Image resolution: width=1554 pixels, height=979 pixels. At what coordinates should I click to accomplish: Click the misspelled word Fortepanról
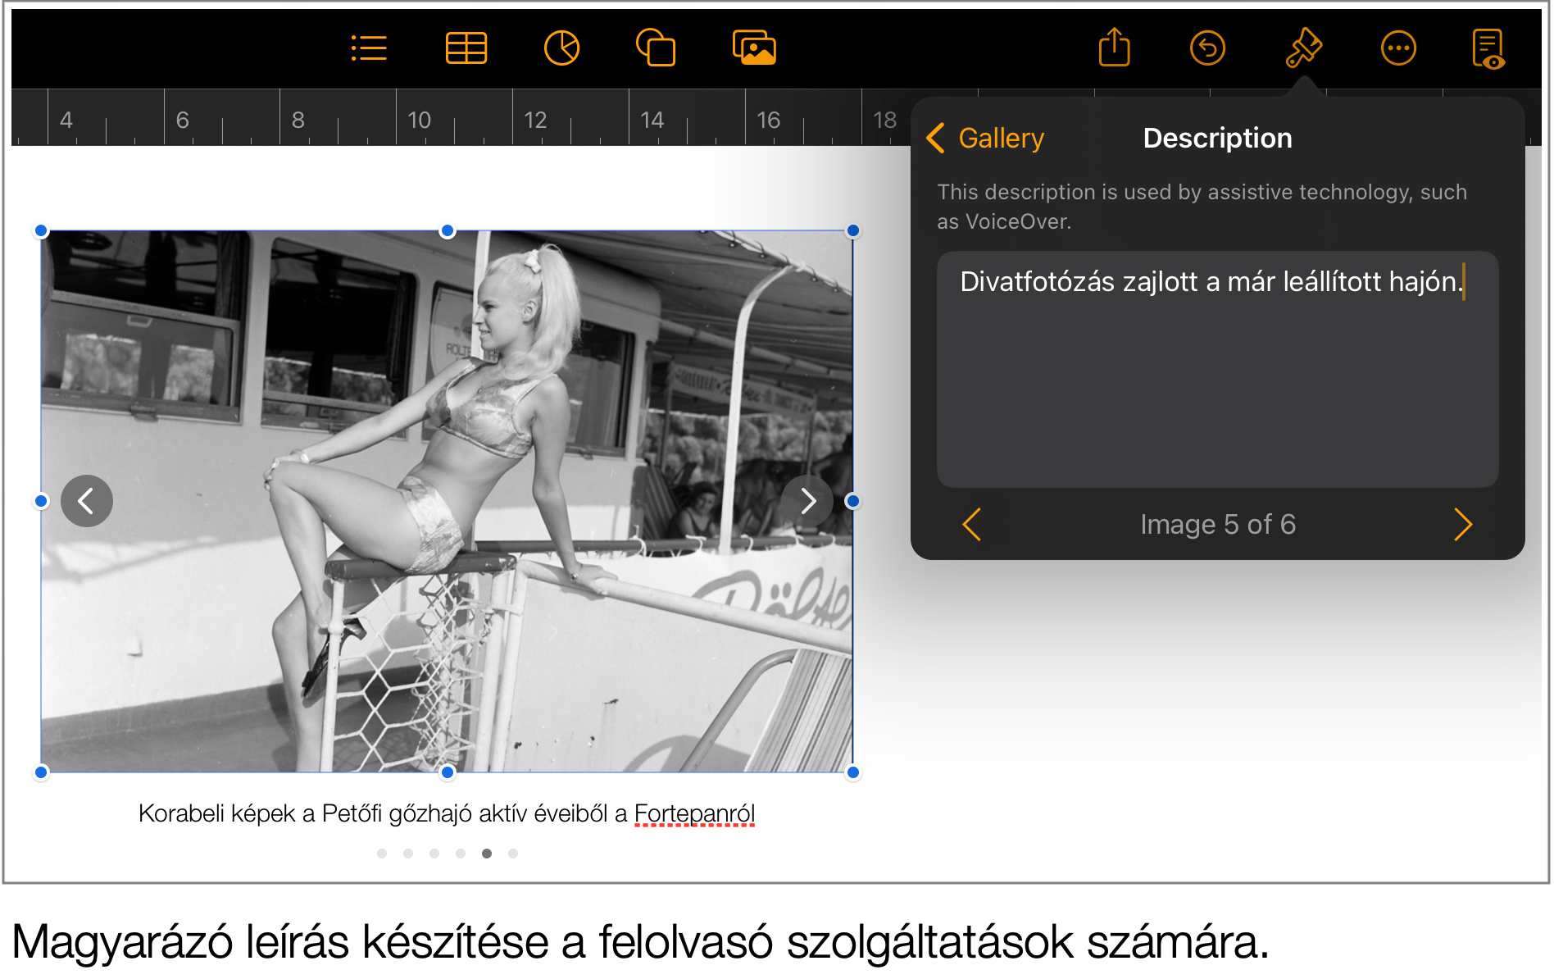[695, 813]
